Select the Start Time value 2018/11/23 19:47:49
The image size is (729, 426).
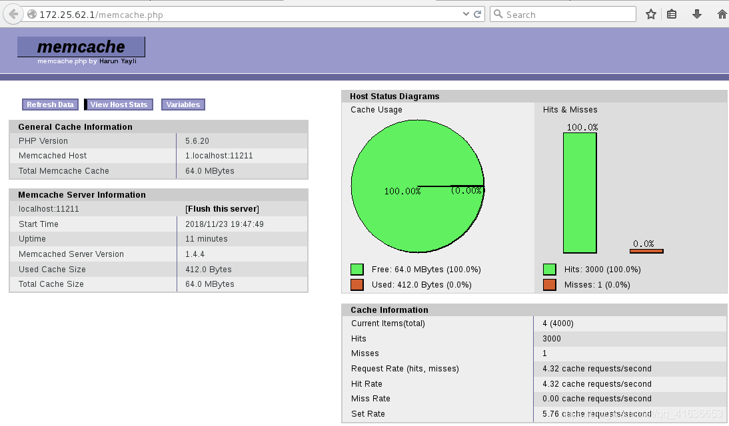225,224
